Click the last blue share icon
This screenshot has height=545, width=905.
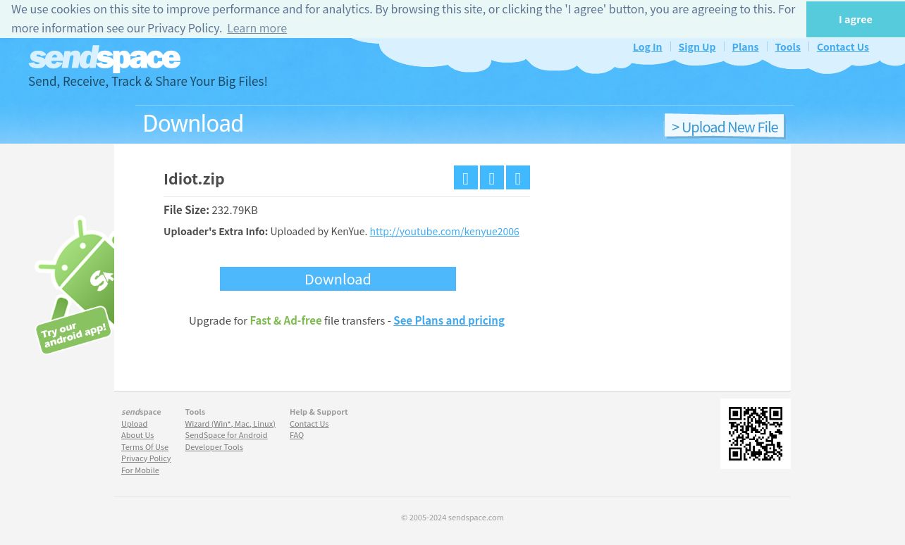[518, 177]
